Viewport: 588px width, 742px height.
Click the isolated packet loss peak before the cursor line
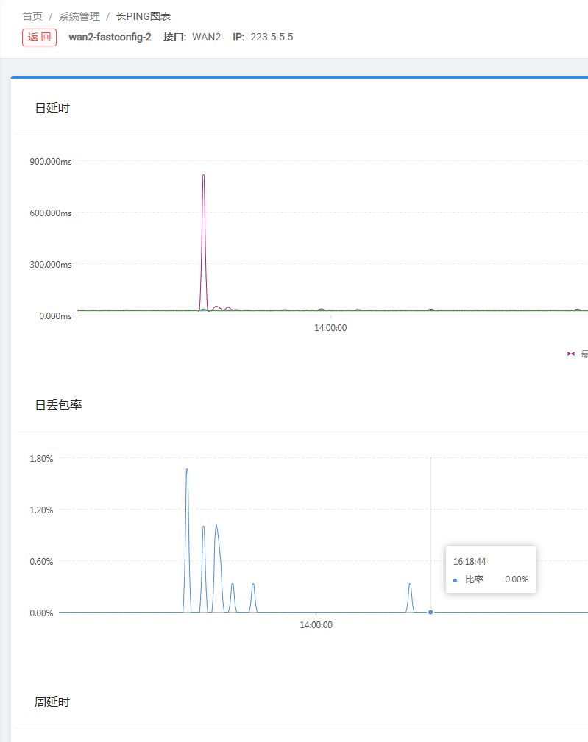click(410, 585)
